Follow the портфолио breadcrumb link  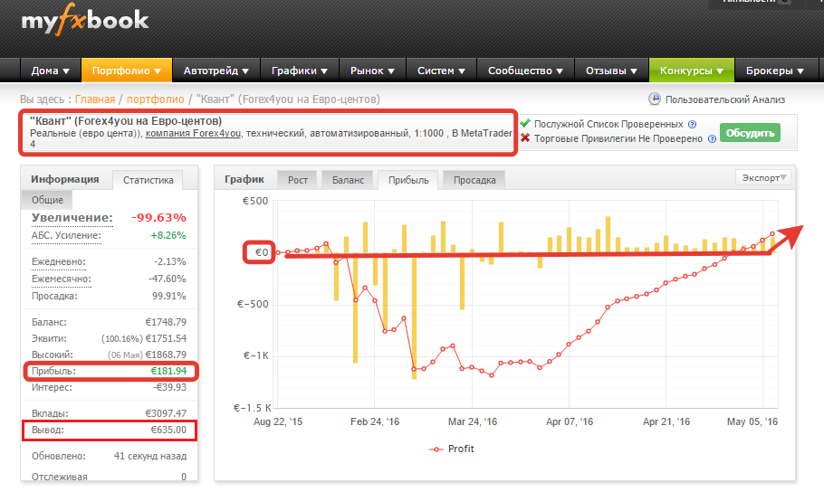[x=155, y=99]
